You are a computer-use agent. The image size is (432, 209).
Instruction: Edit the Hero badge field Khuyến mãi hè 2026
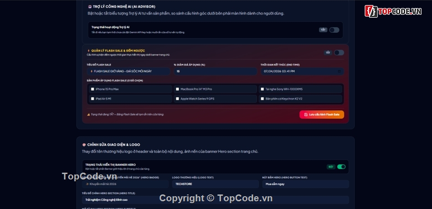coord(126,184)
